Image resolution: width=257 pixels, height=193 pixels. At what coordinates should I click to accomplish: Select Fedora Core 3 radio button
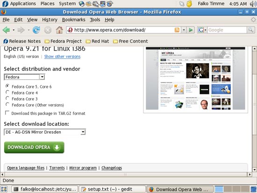[7, 98]
